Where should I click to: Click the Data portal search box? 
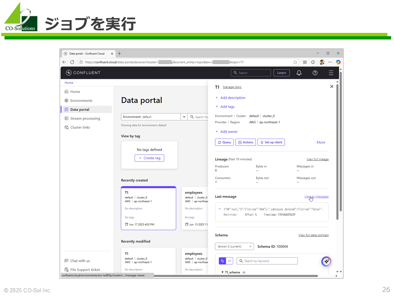[198, 117]
